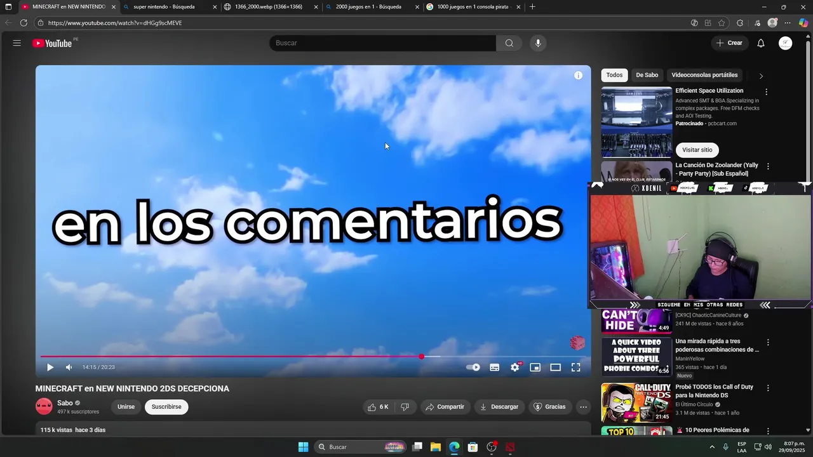Click the Crear button

click(729, 43)
